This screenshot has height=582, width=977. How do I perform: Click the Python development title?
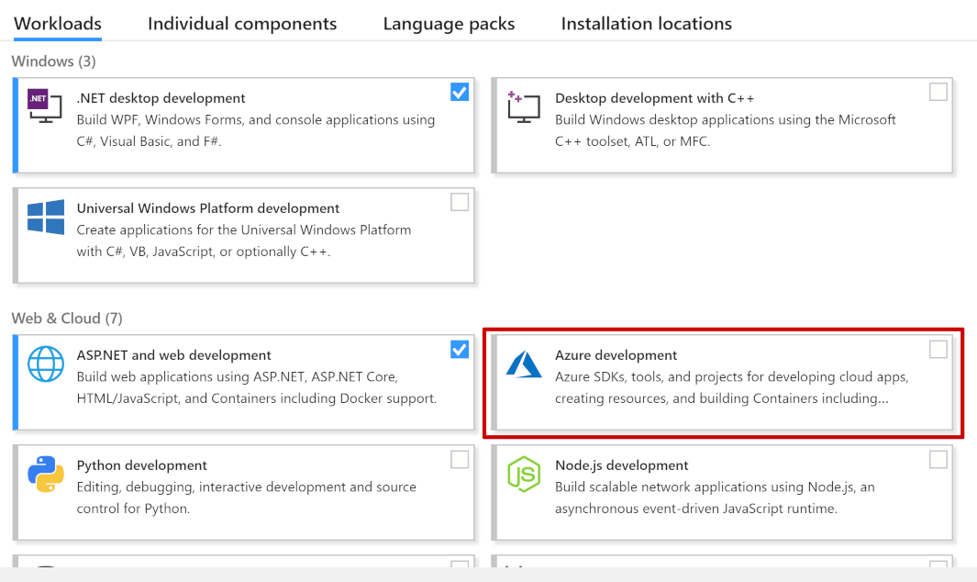coord(141,465)
